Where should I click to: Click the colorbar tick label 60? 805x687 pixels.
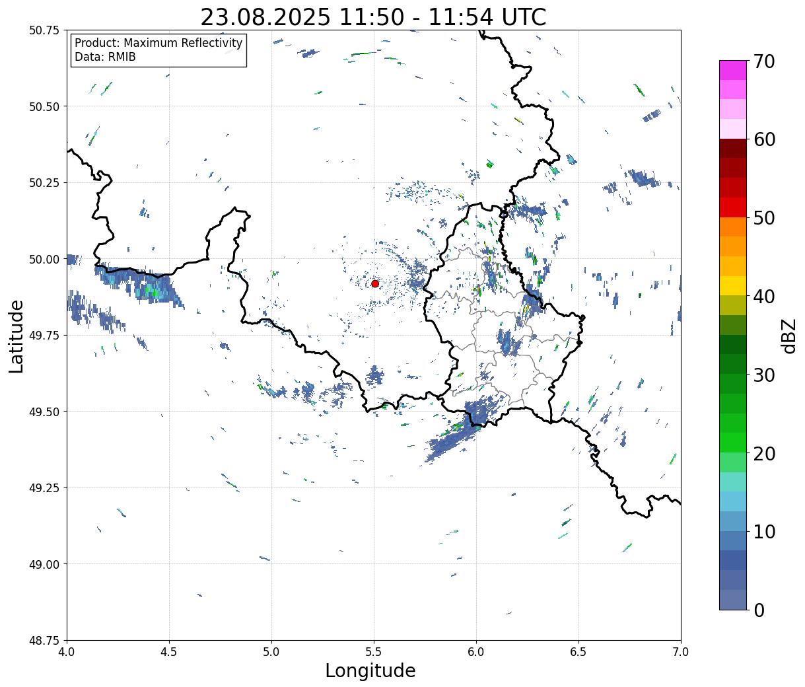point(765,139)
